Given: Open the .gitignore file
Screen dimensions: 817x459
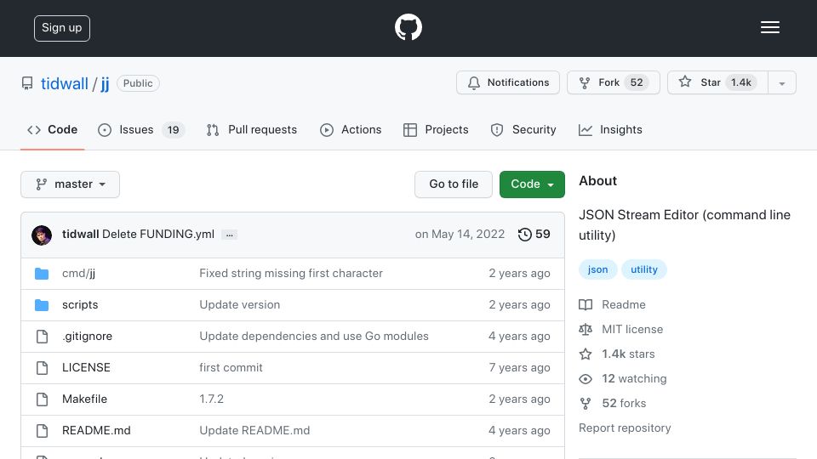Looking at the screenshot, I should point(87,337).
